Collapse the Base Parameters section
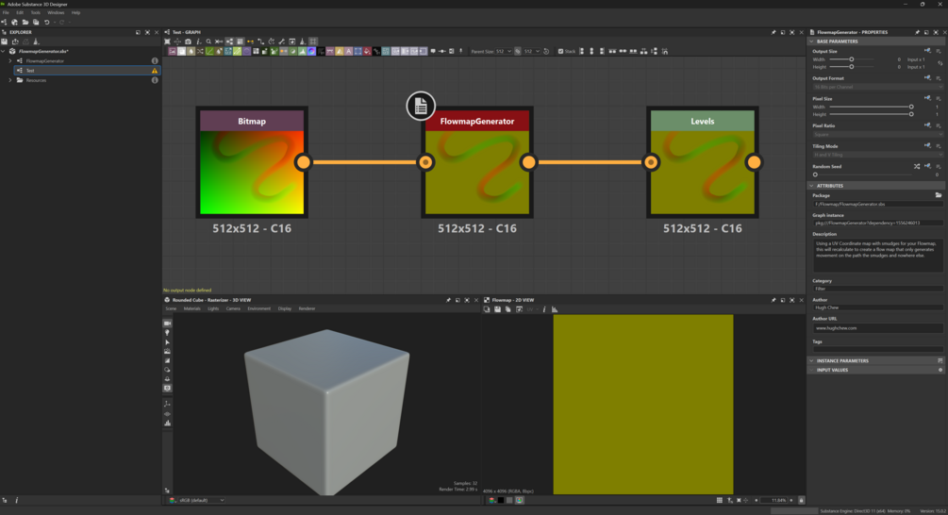Image resolution: width=948 pixels, height=515 pixels. tap(811, 42)
